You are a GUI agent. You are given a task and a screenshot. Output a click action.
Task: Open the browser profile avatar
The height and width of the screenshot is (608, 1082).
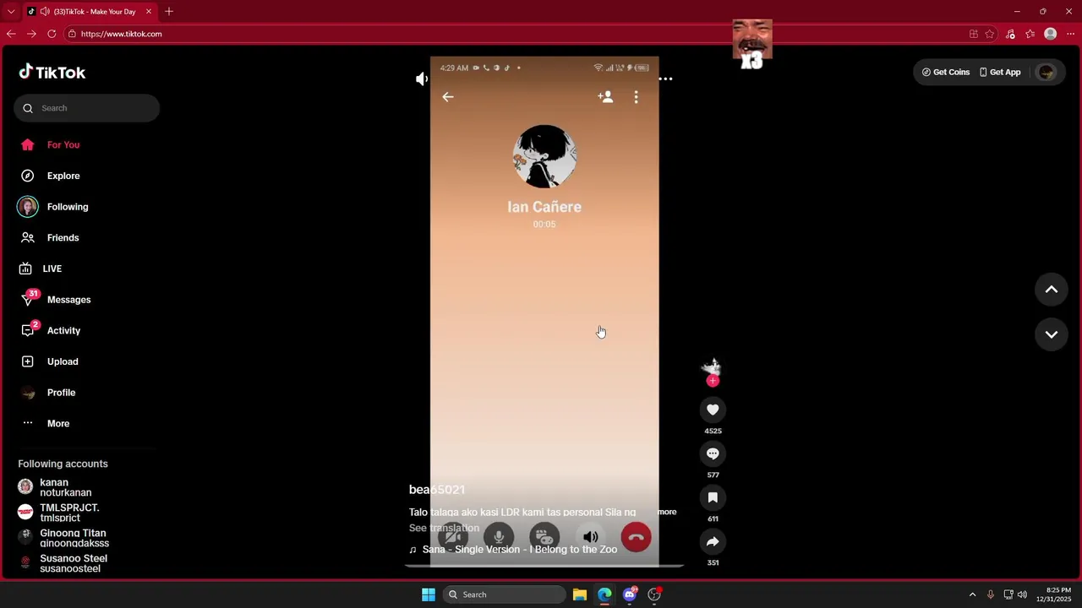[1051, 34]
